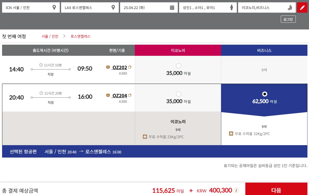
Task: Click the 이코노미 column header
Action: (178, 50)
